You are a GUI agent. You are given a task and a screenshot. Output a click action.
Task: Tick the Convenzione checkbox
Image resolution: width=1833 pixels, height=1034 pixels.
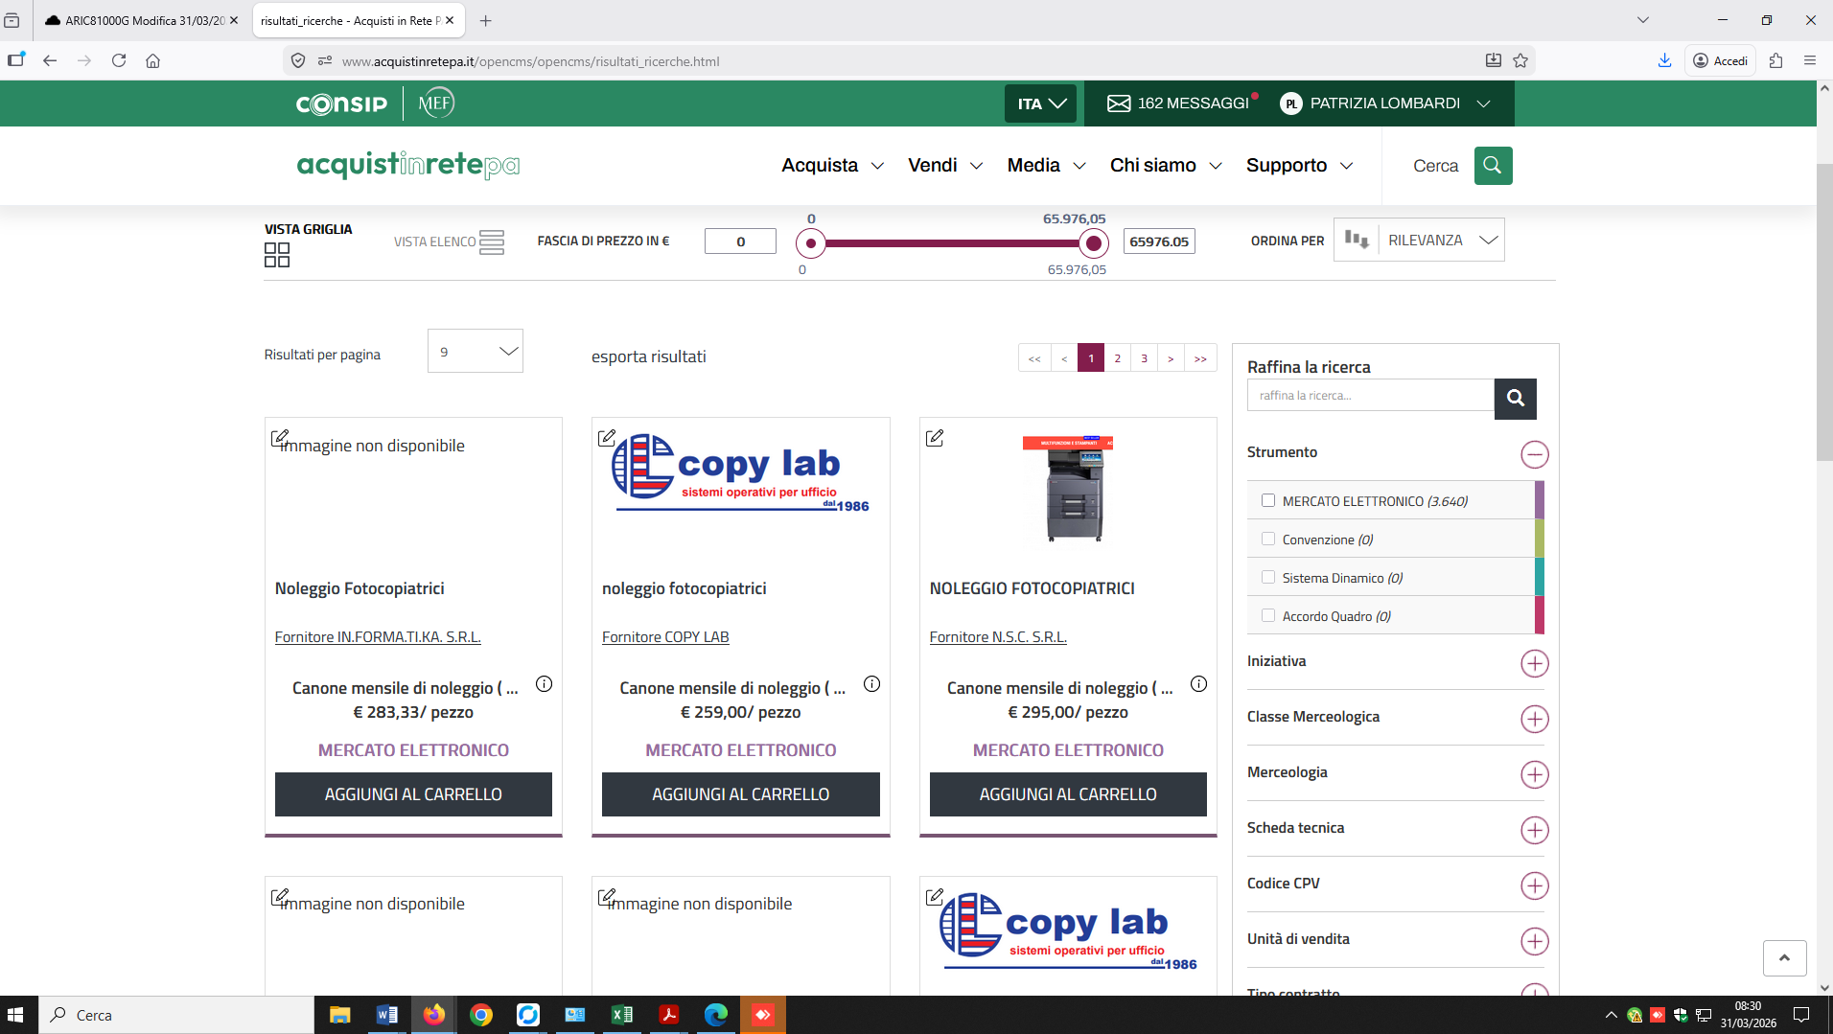pos(1268,539)
